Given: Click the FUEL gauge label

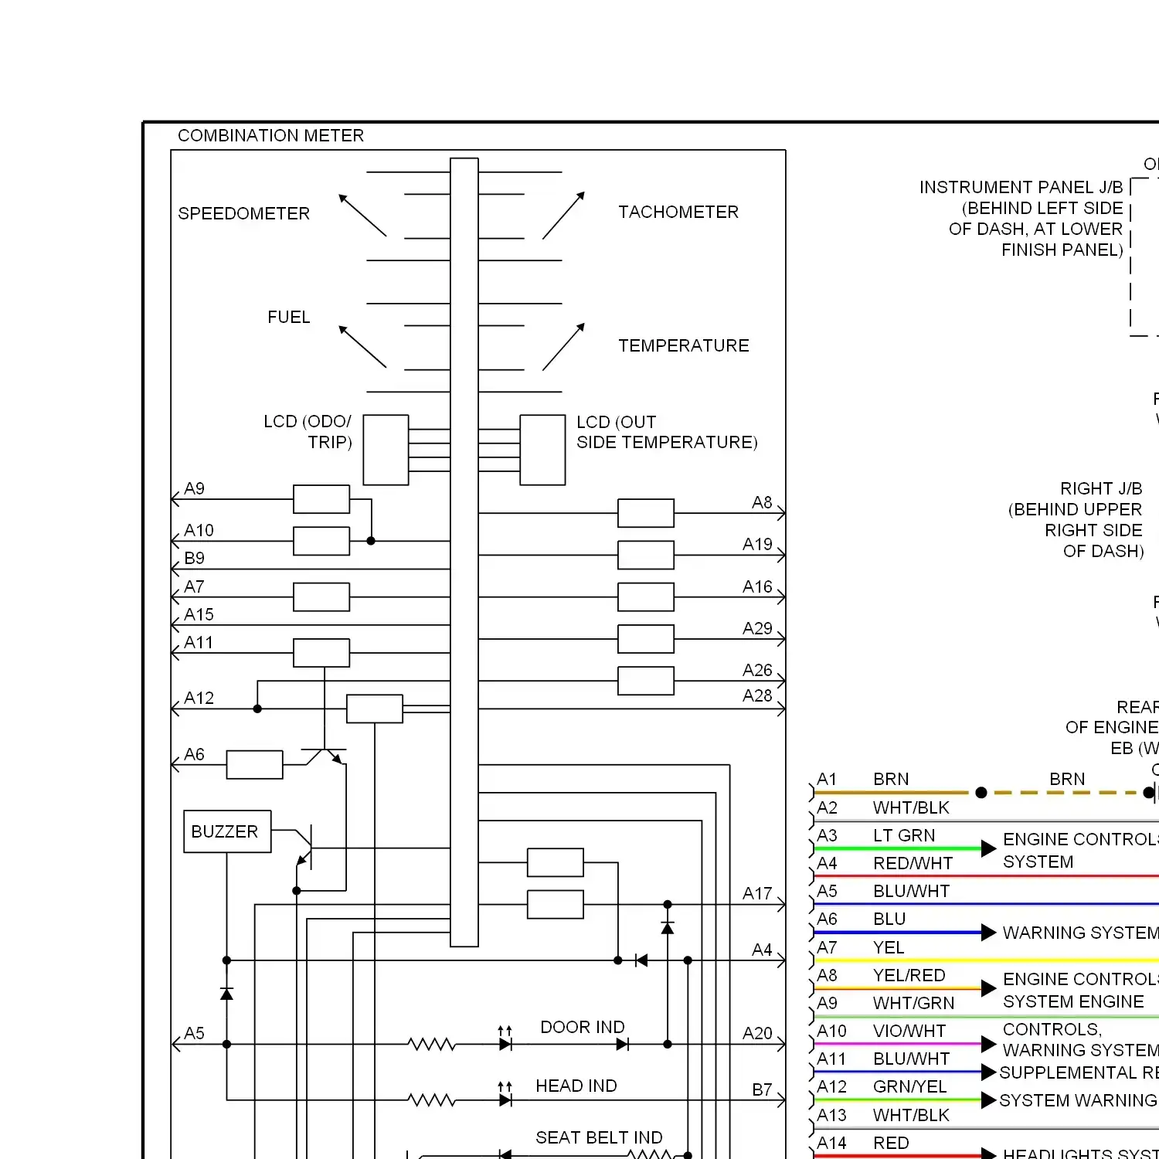Looking at the screenshot, I should pyautogui.click(x=289, y=318).
